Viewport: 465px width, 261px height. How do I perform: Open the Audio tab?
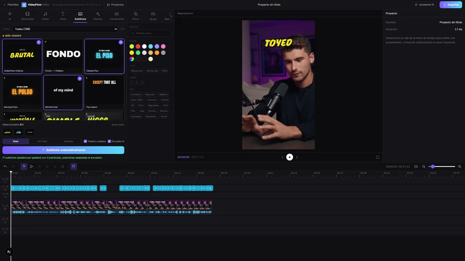pyautogui.click(x=45, y=15)
